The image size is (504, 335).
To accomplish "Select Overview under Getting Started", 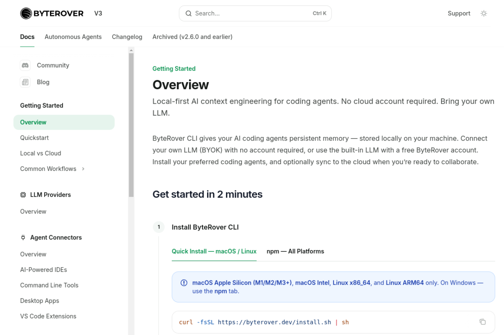I will [x=64, y=122].
